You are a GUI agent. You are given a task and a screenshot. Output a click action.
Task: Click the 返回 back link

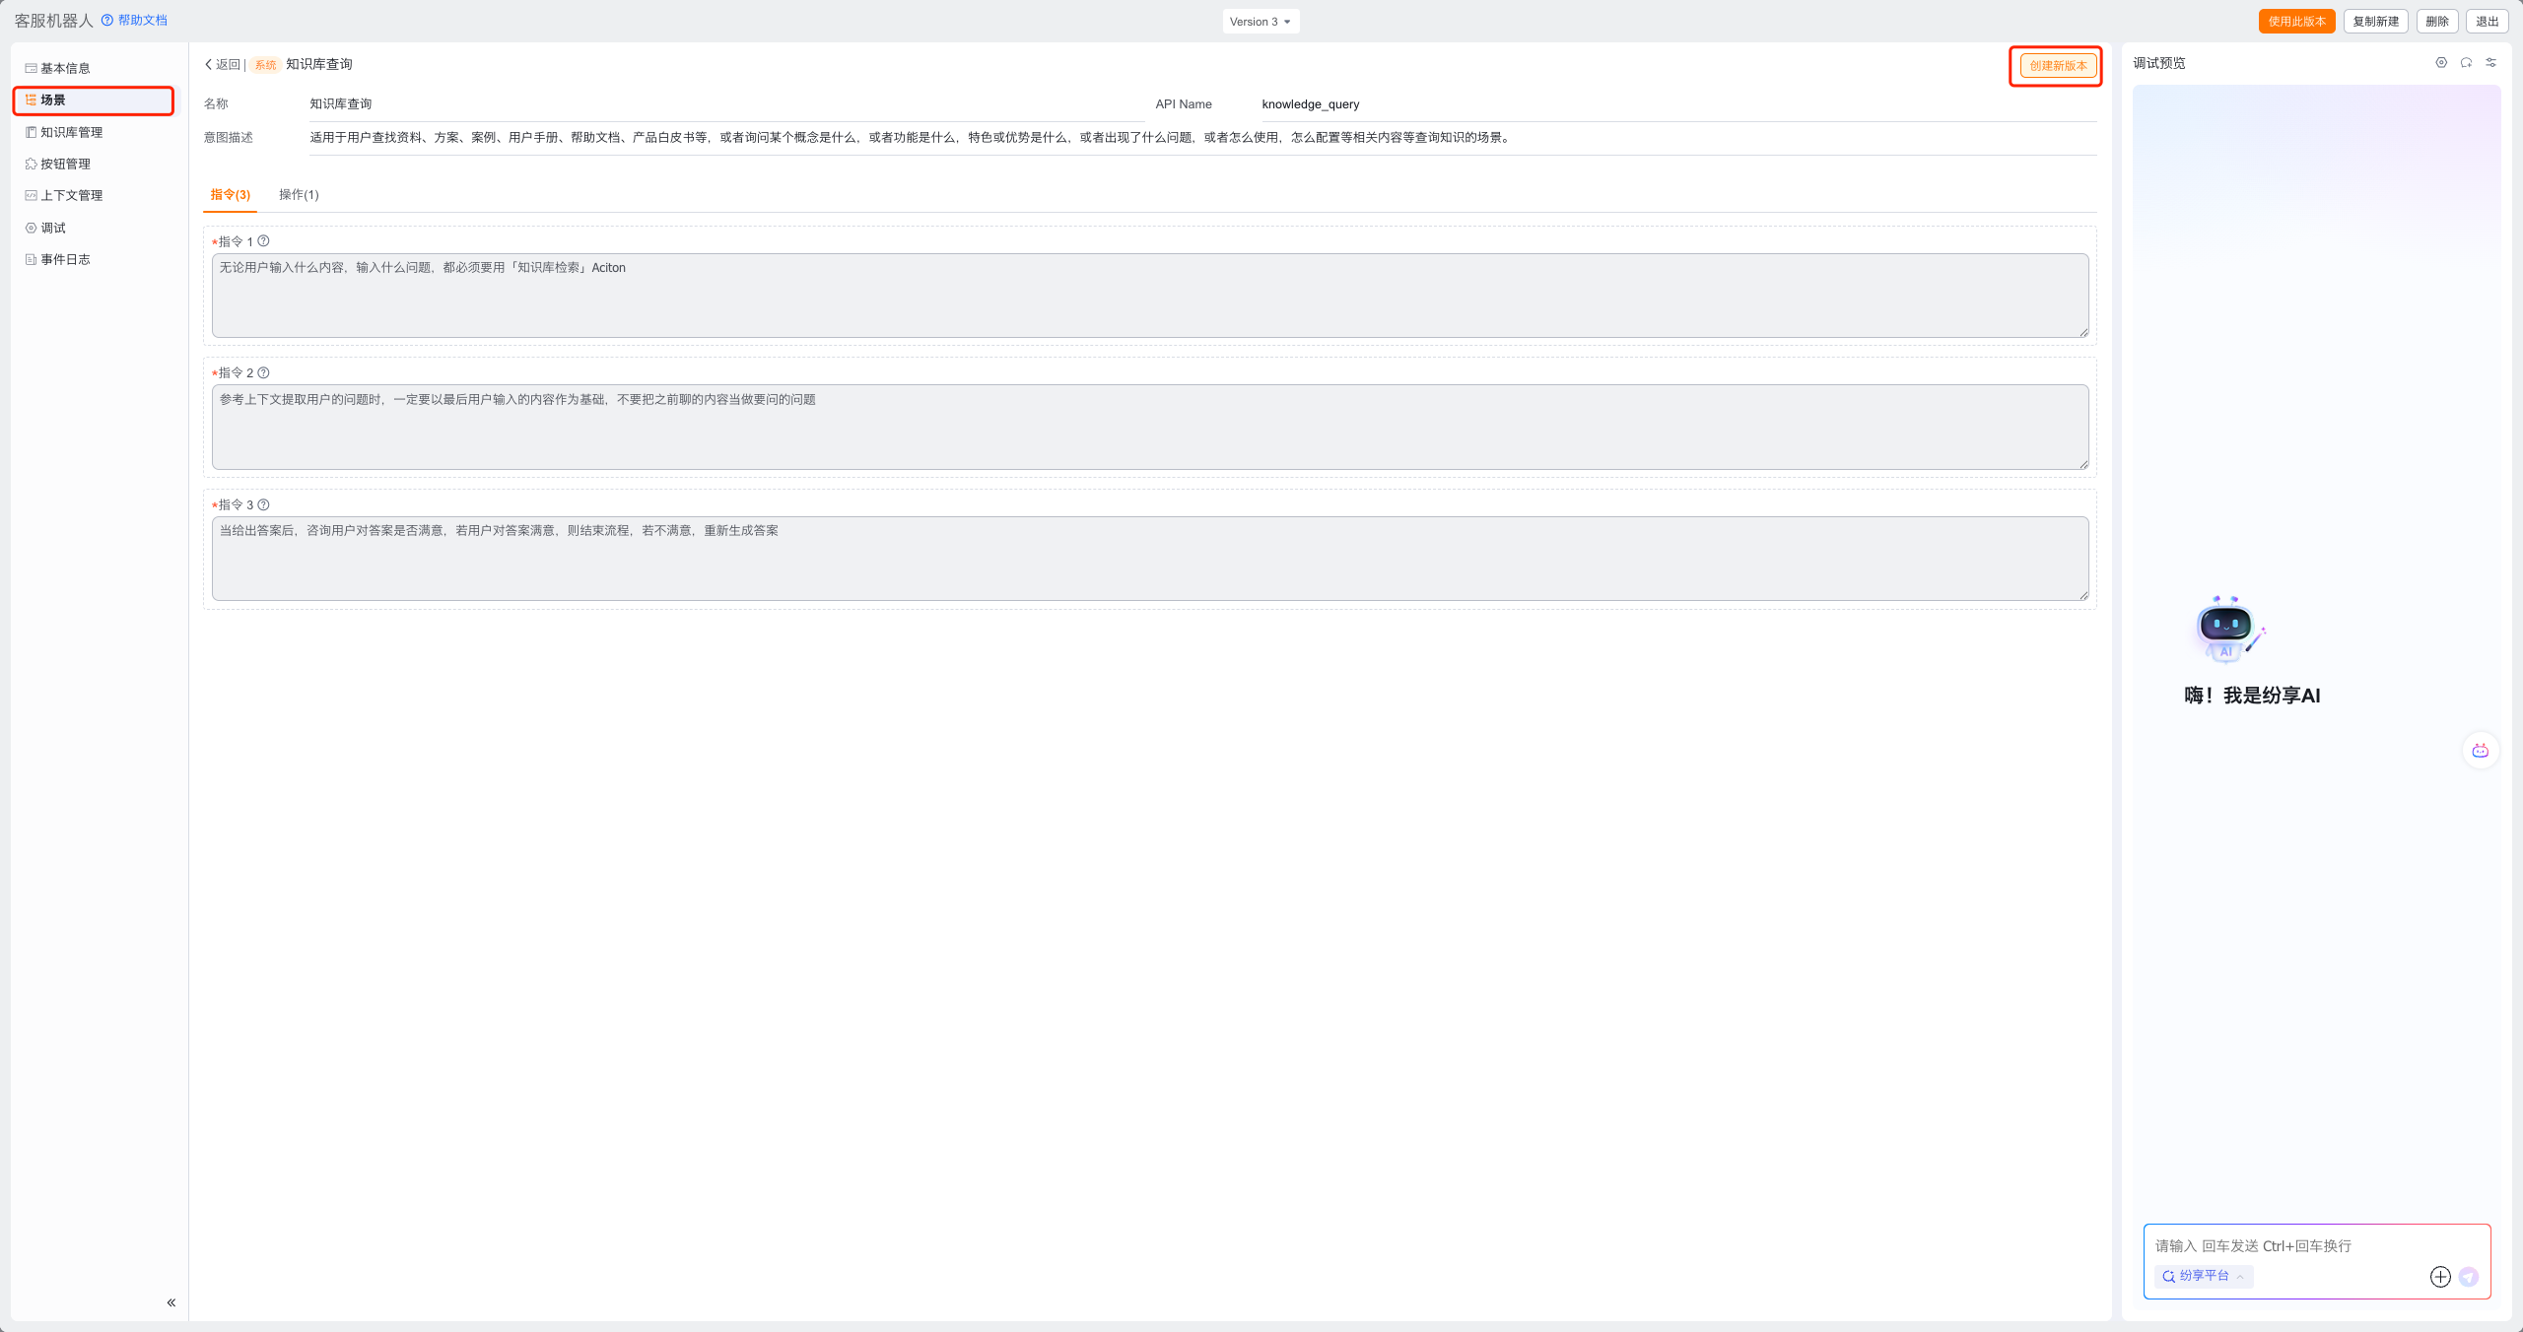tap(223, 65)
